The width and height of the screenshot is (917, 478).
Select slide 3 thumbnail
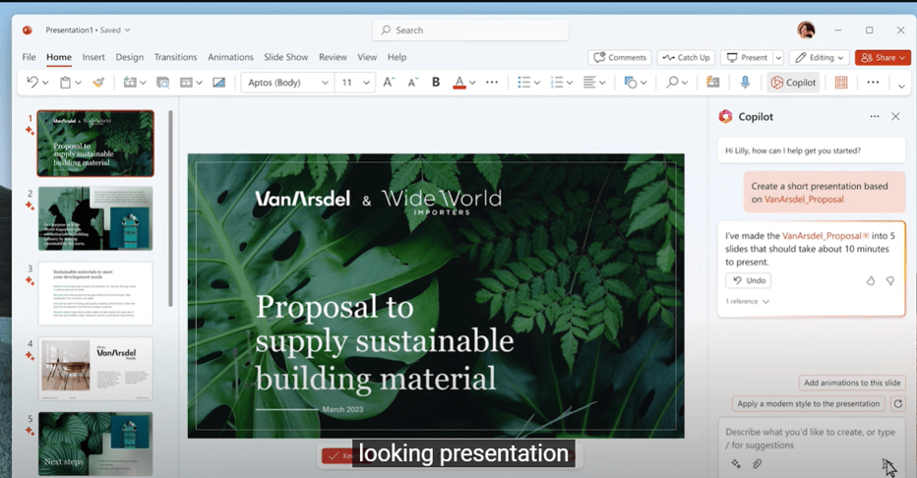[95, 293]
